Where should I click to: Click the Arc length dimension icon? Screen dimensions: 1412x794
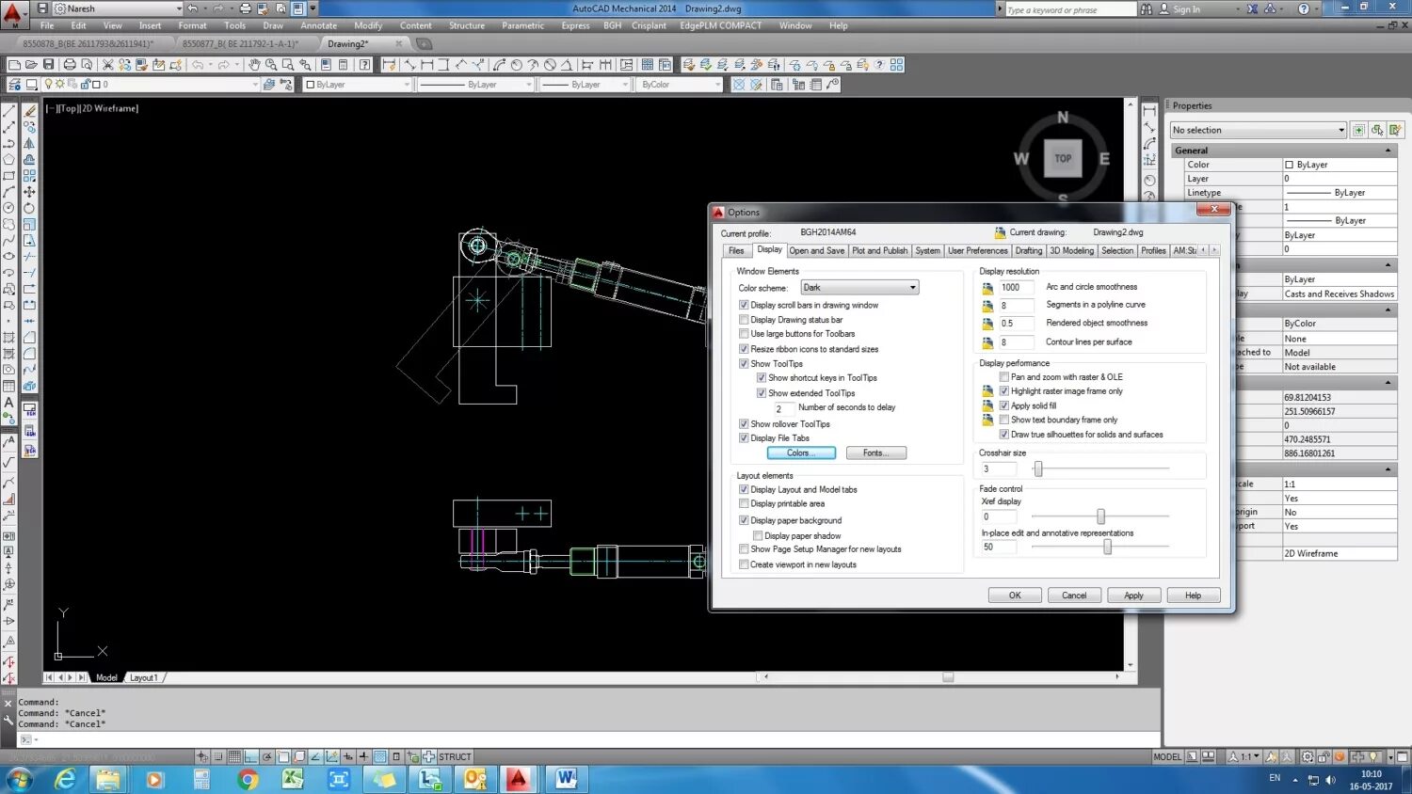(499, 65)
